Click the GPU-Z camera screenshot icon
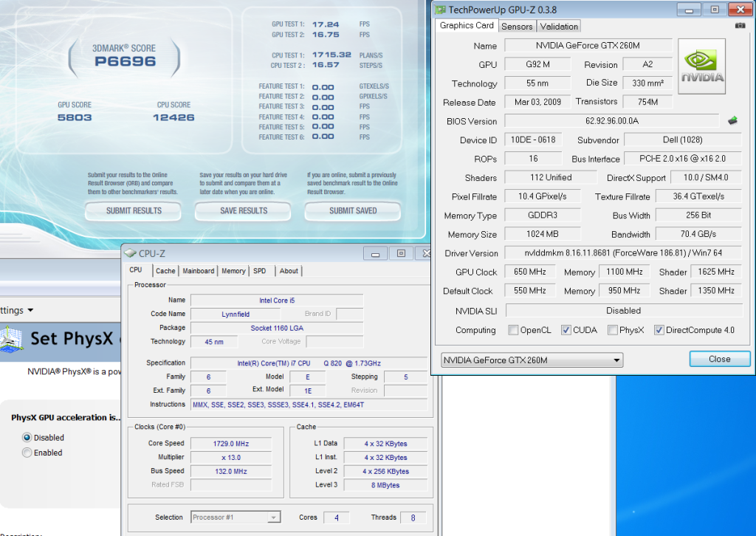 pyautogui.click(x=740, y=26)
